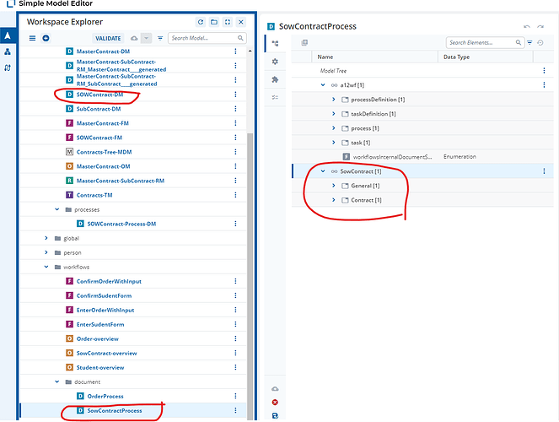This screenshot has height=422, width=559.
Task: Open checklist tab icon in editor
Action: tap(275, 97)
